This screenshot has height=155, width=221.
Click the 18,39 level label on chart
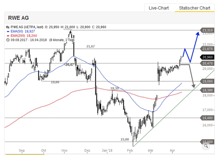[114, 88]
